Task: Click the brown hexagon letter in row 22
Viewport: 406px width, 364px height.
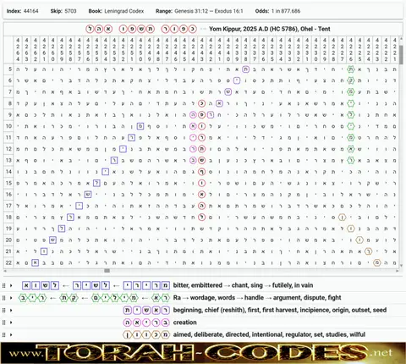Action: pyautogui.click(x=377, y=262)
